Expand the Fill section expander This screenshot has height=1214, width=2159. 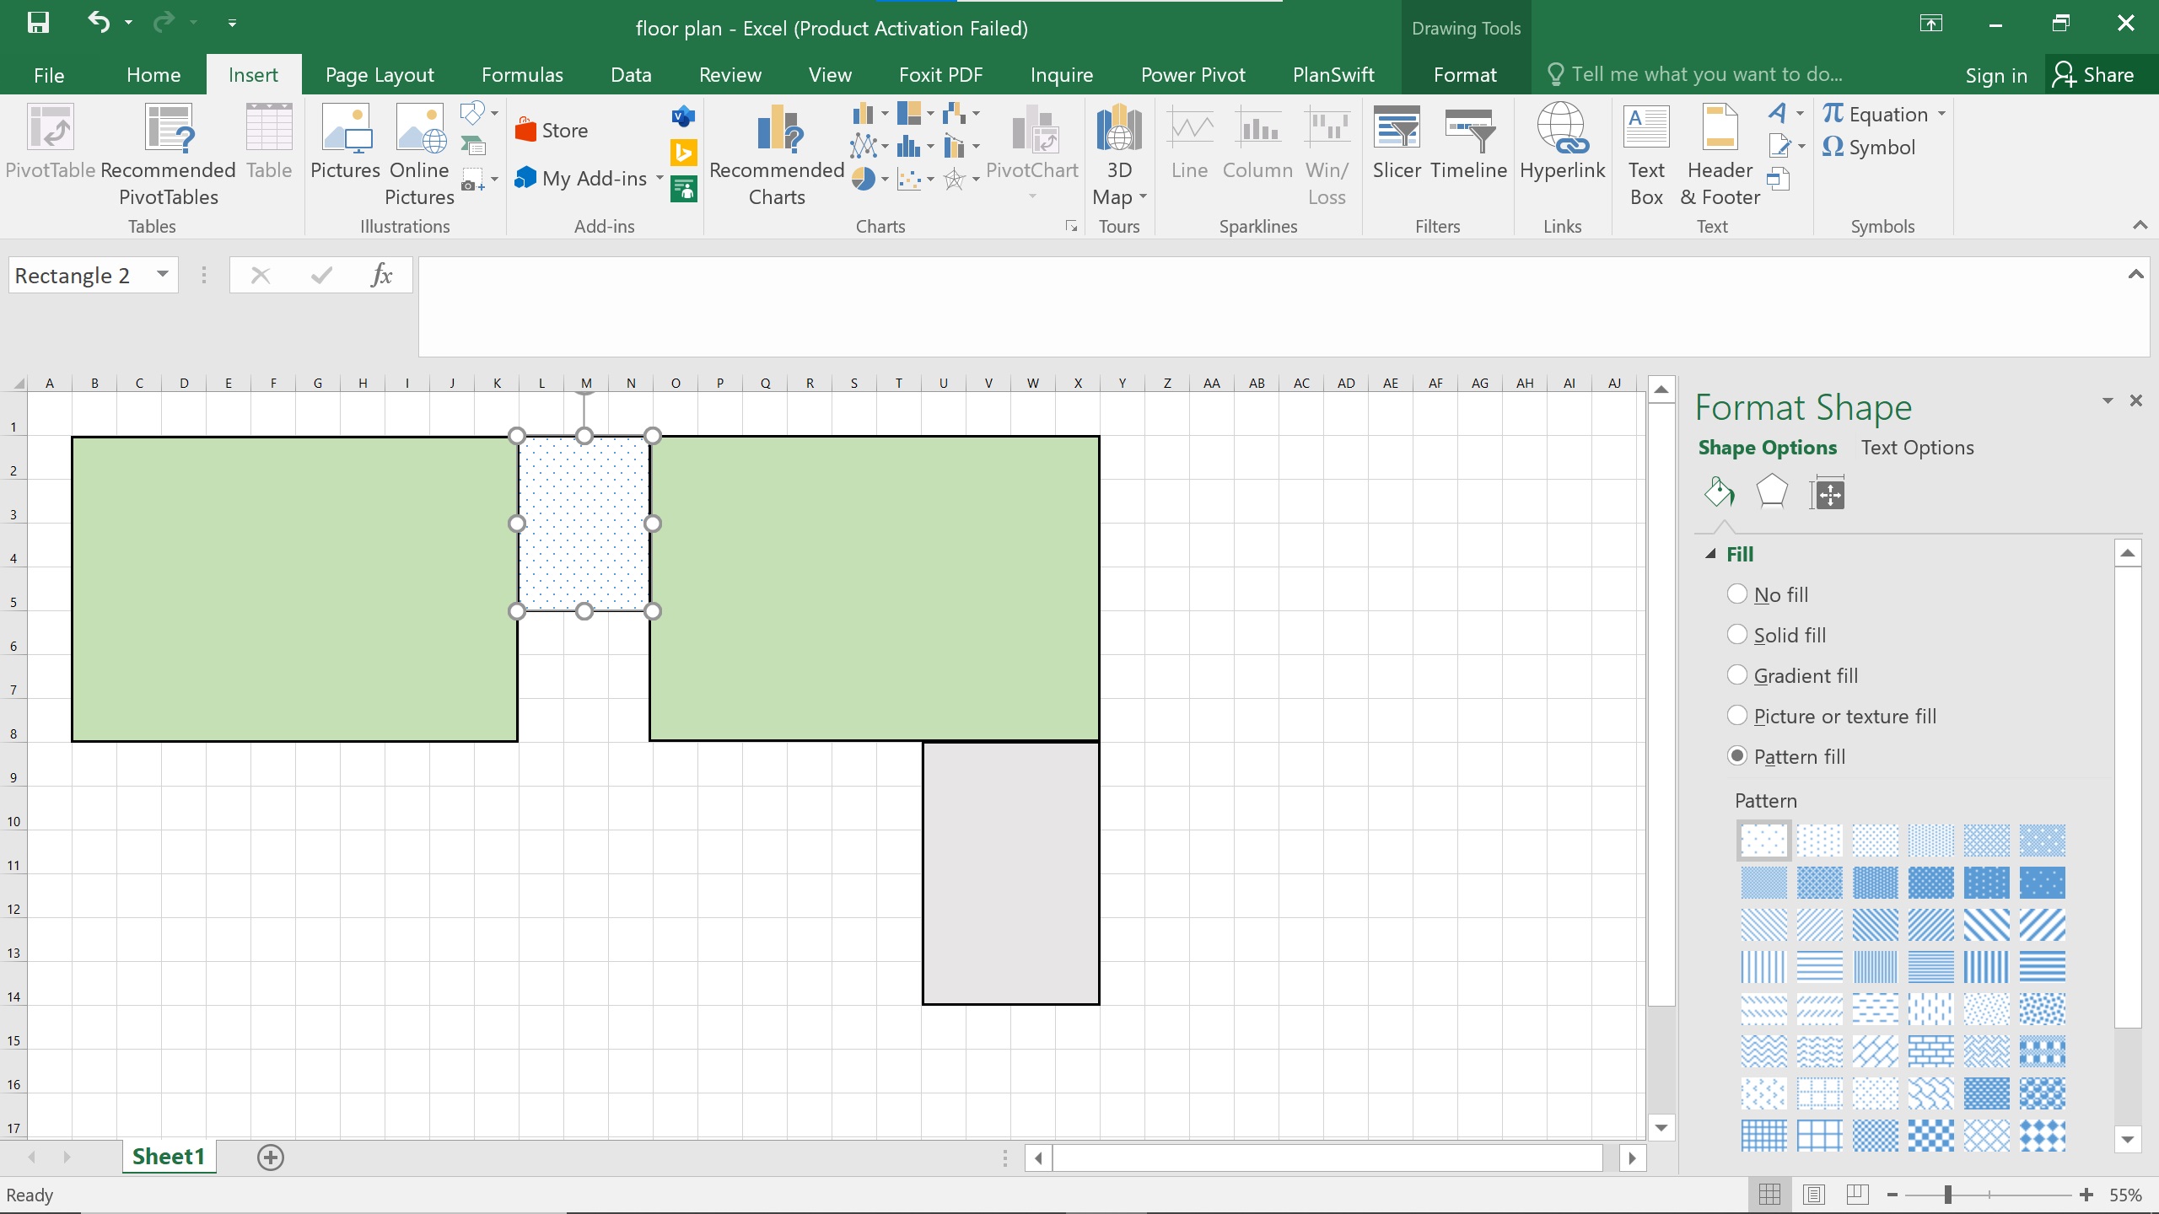1711,553
